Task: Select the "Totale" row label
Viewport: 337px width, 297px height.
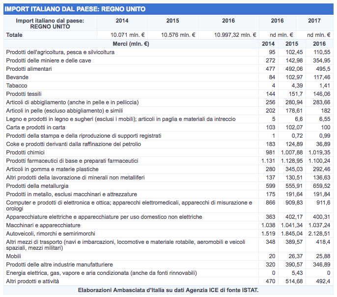Action: pyautogui.click(x=14, y=35)
